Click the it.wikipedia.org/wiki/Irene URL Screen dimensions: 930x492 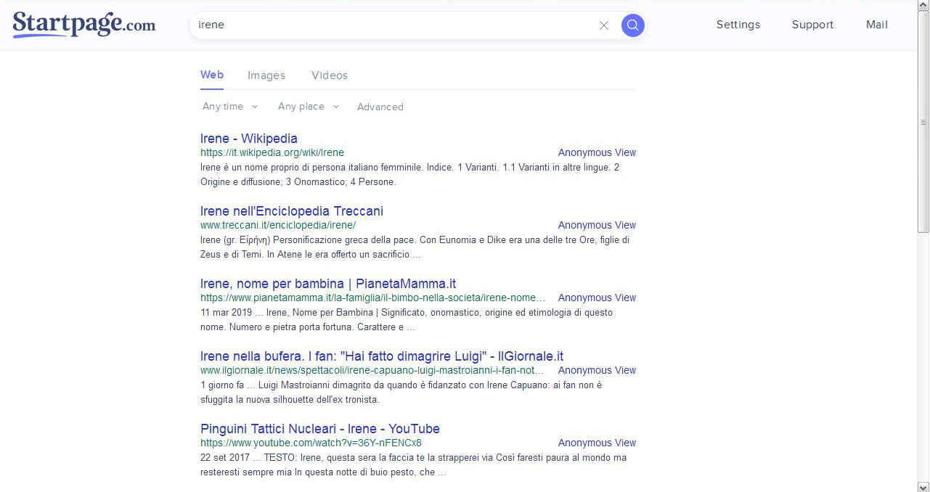(272, 152)
